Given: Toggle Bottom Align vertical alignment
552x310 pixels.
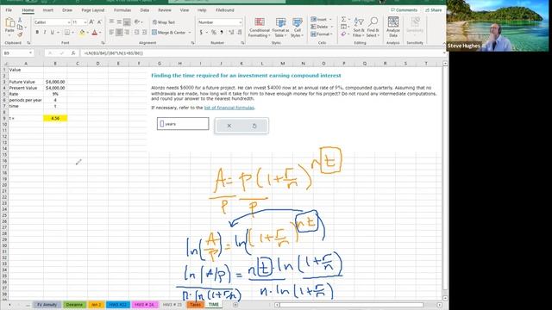Looking at the screenshot, I should 127,22.
